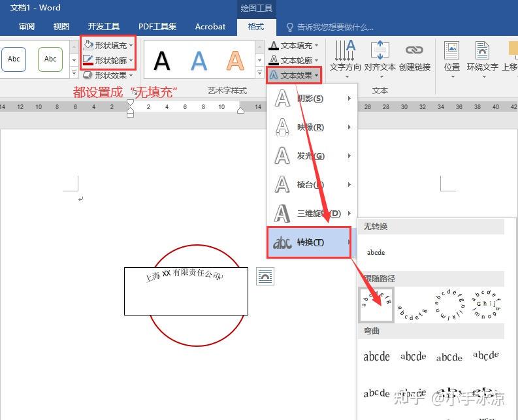518x420 pixels.
Task: Switch to the Acrobat tab
Action: pos(210,26)
